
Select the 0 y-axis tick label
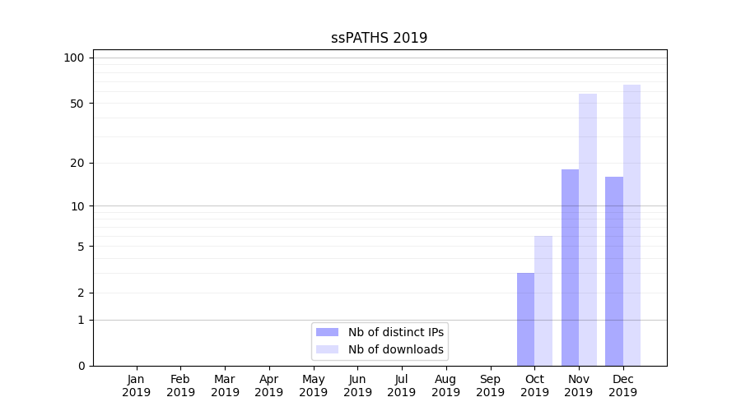tap(81, 366)
